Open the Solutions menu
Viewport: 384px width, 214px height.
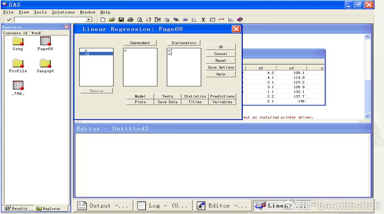(x=63, y=12)
